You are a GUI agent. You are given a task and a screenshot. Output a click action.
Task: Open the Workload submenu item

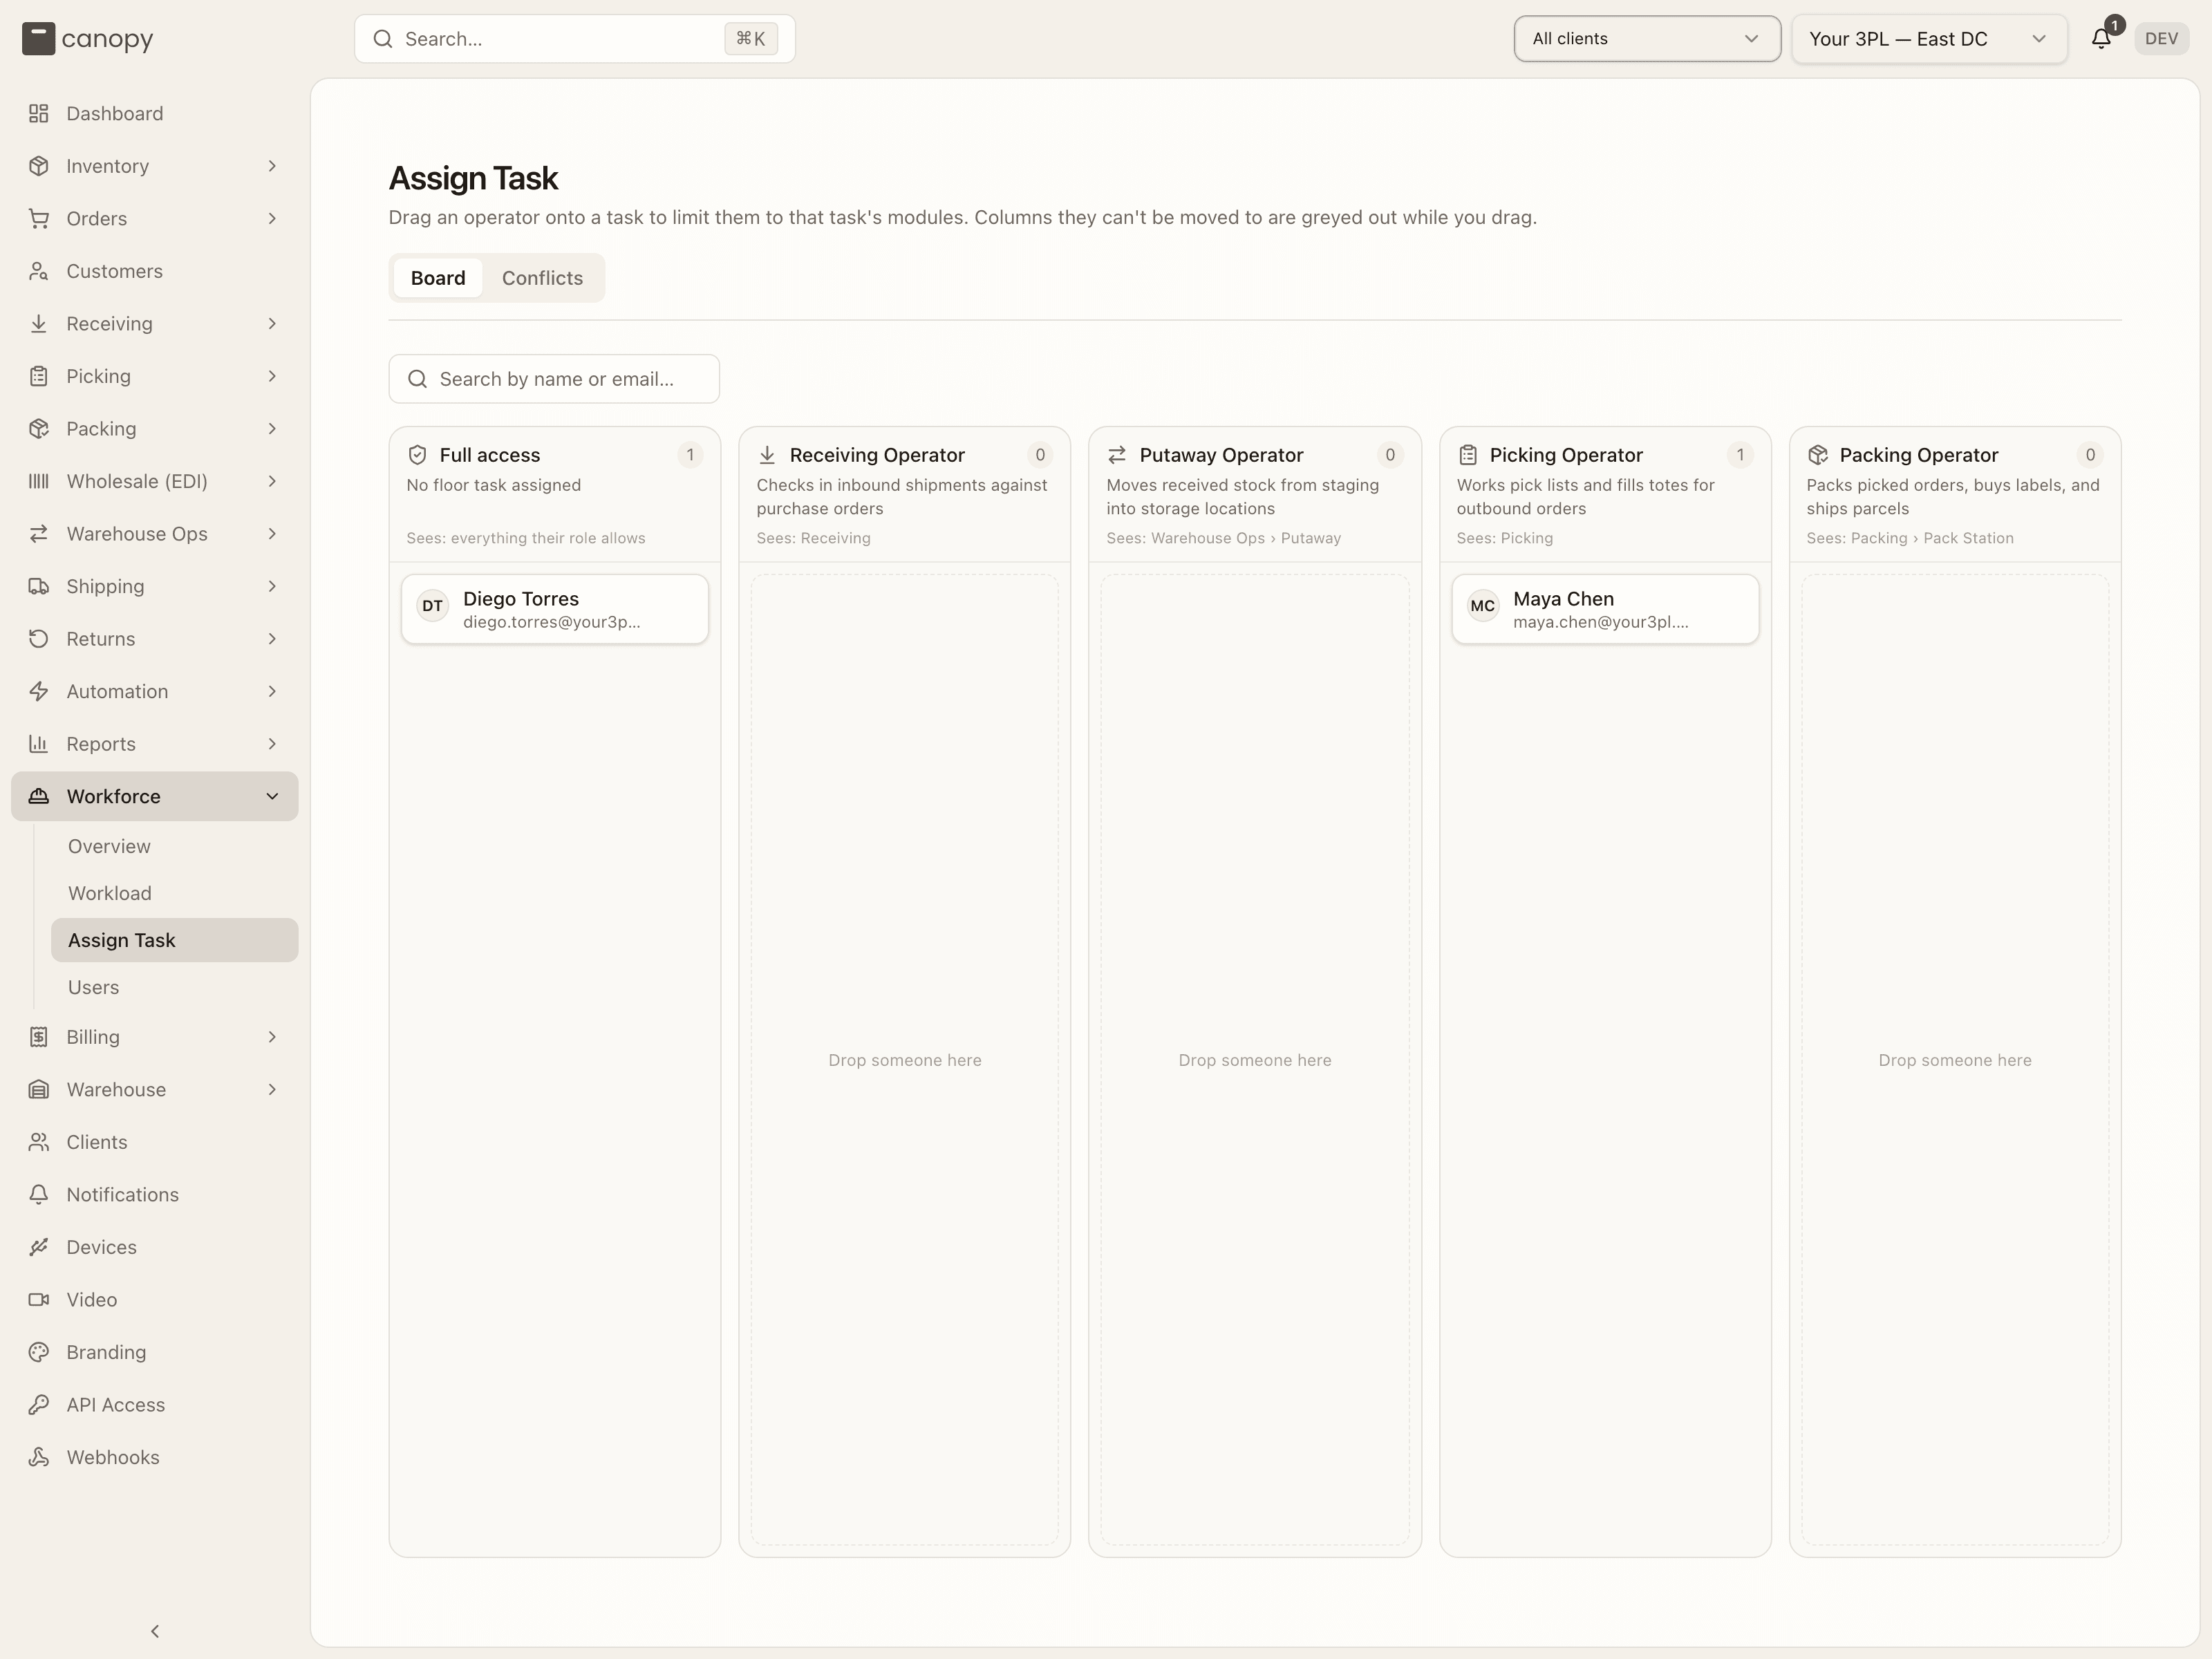point(110,893)
